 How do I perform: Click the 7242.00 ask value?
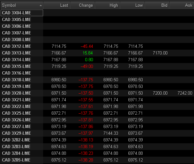pos(185,93)
